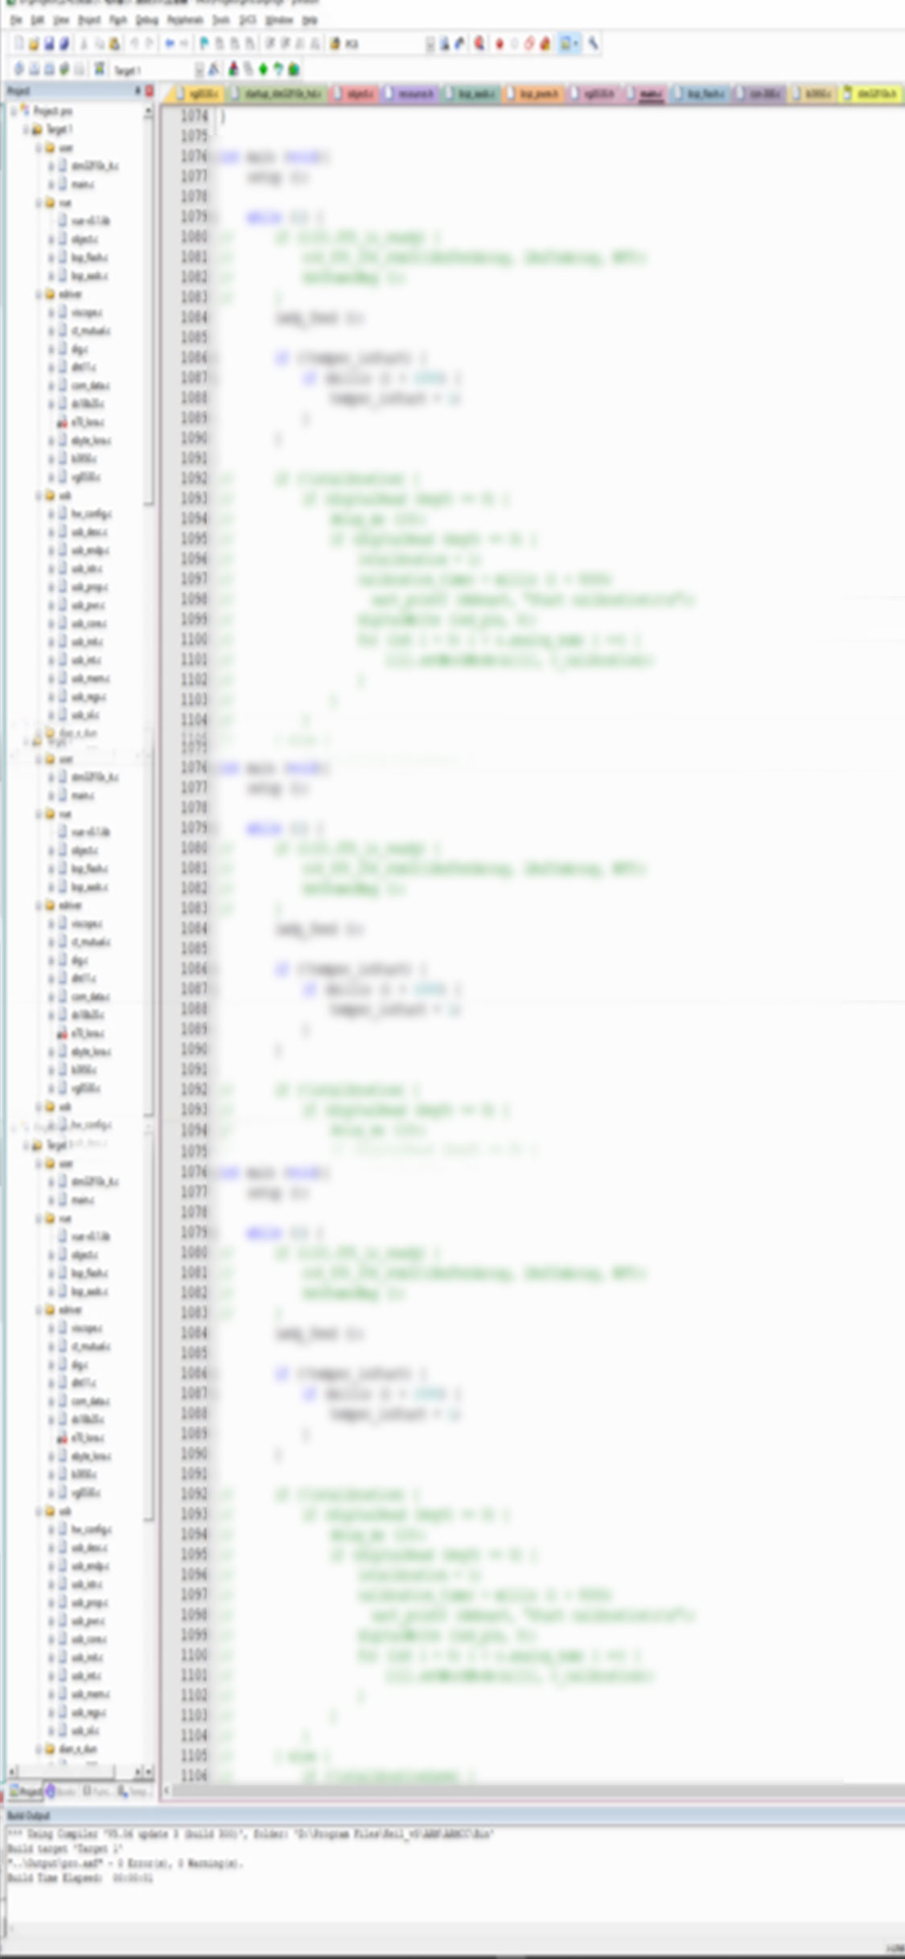
Task: Click the Manage Run-Time Environment green diamond icon
Action: 263,70
